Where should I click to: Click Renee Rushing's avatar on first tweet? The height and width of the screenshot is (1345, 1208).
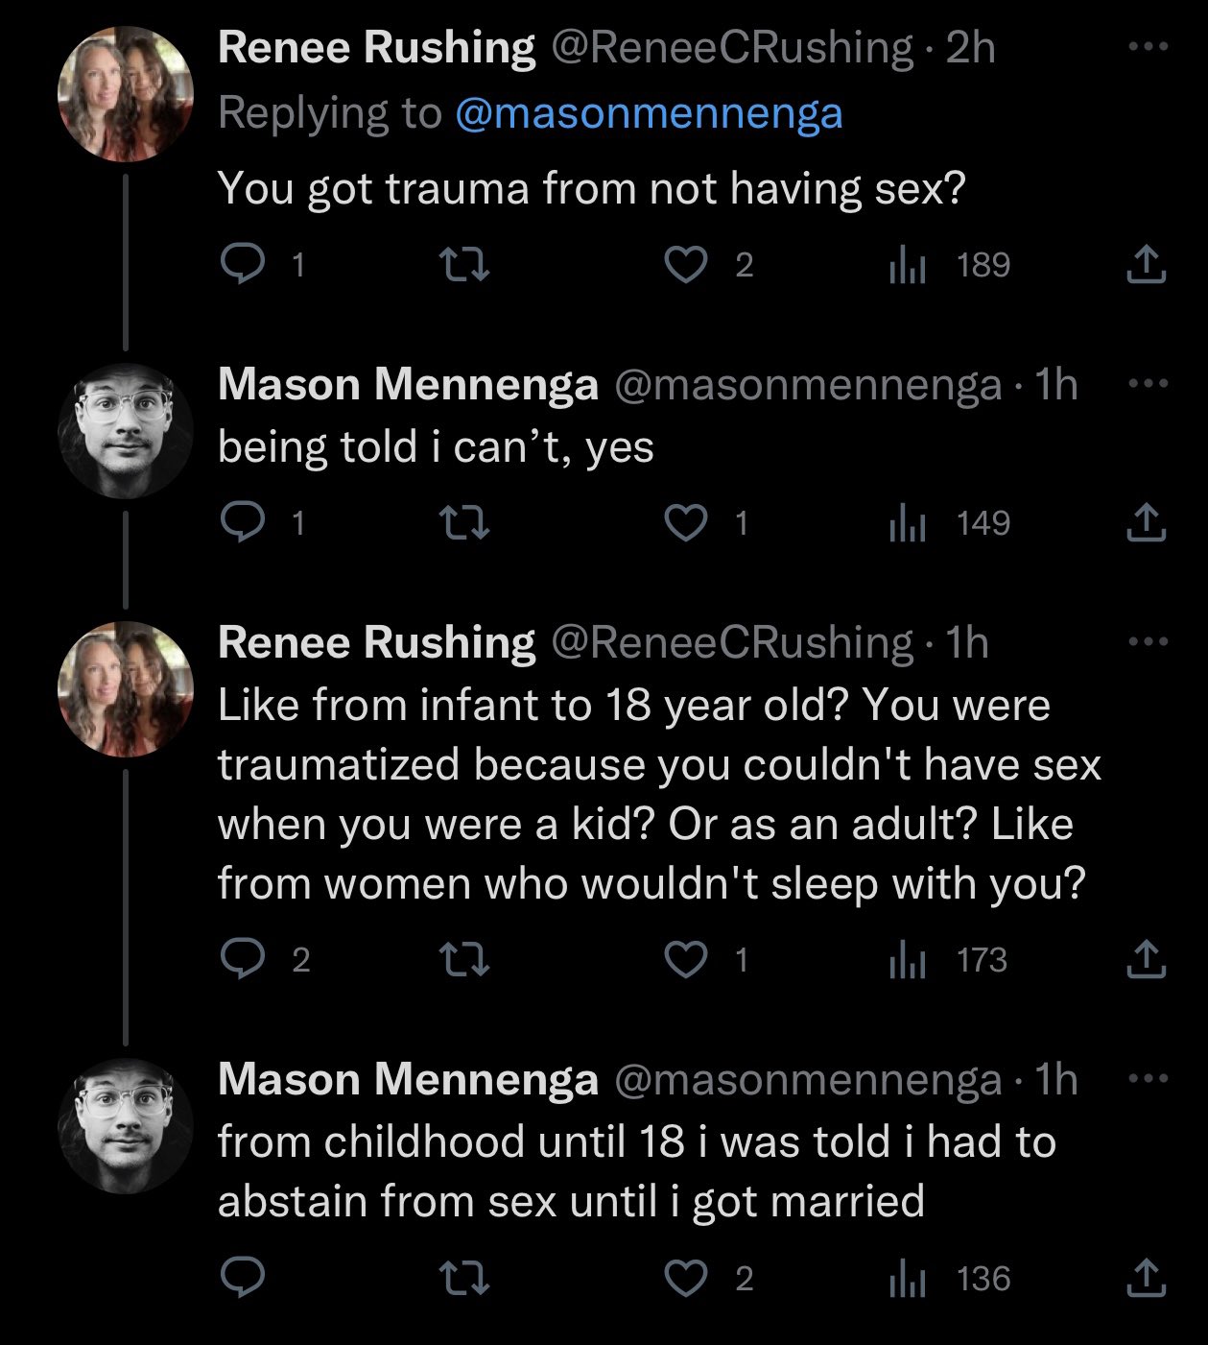(x=126, y=93)
